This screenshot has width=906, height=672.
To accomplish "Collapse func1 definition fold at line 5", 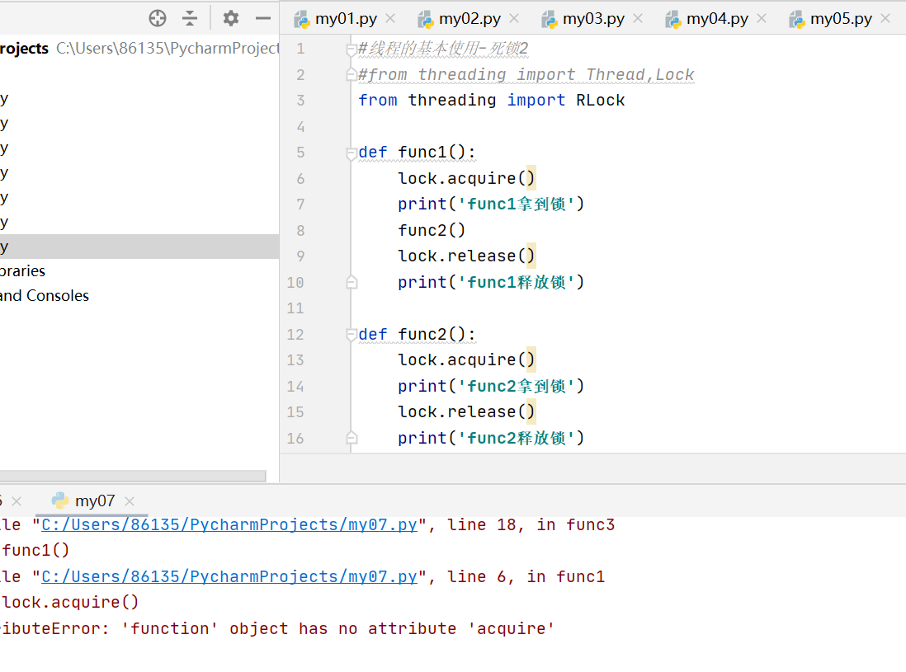I will pyautogui.click(x=351, y=153).
